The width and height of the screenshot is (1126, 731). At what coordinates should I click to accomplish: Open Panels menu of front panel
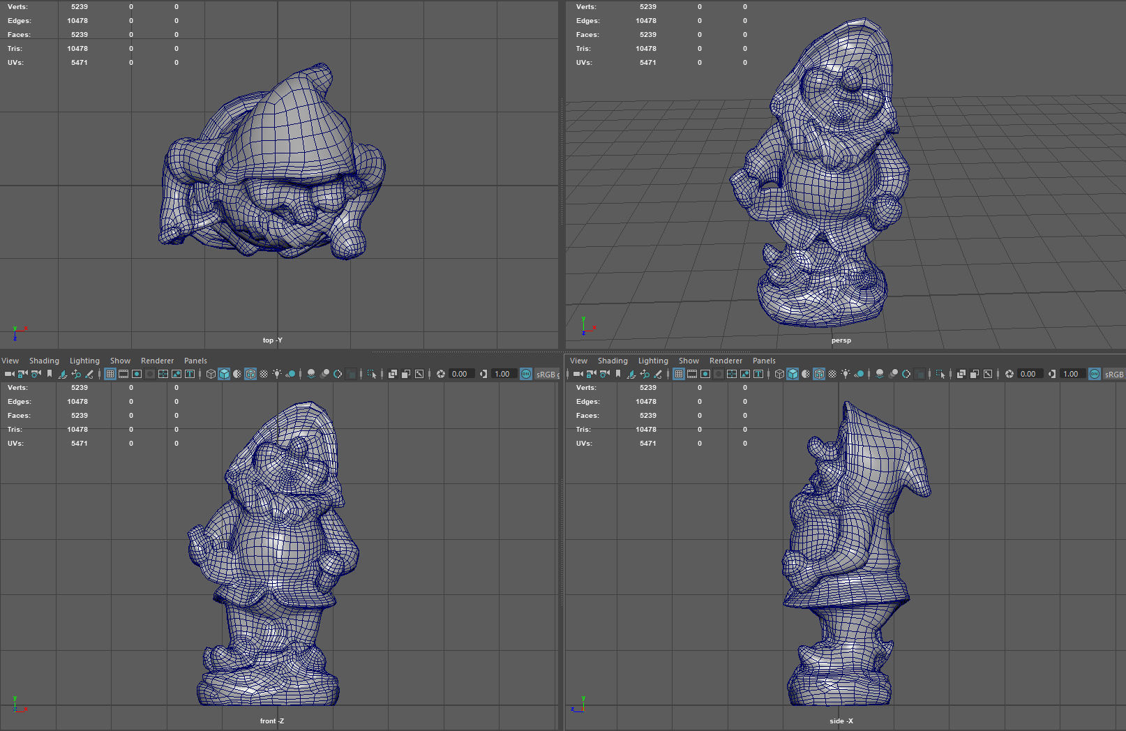tap(195, 361)
